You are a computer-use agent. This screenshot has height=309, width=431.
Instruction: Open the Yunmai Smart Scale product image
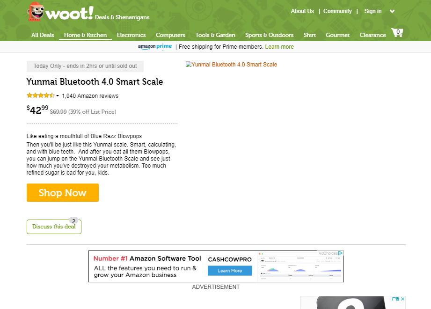point(231,65)
